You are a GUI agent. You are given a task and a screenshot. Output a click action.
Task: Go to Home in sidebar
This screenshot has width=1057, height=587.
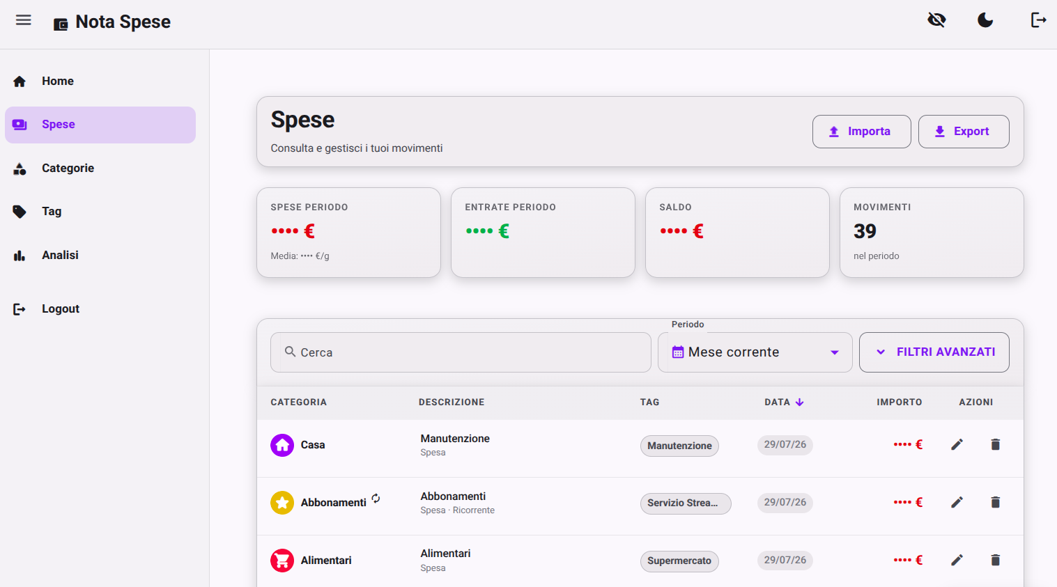(100, 81)
